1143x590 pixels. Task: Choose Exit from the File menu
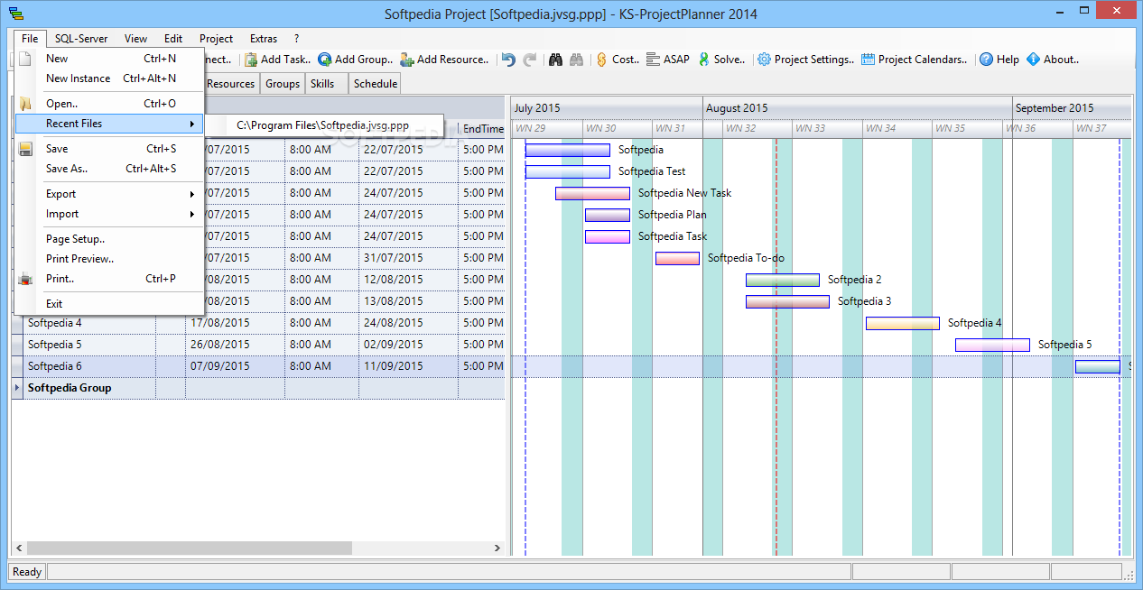coord(109,304)
